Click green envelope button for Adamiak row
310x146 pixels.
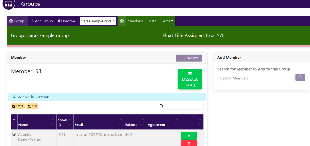(x=189, y=136)
